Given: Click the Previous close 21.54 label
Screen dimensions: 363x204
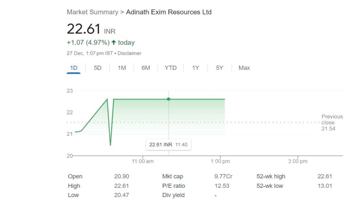Looking at the screenshot, I should [332, 123].
